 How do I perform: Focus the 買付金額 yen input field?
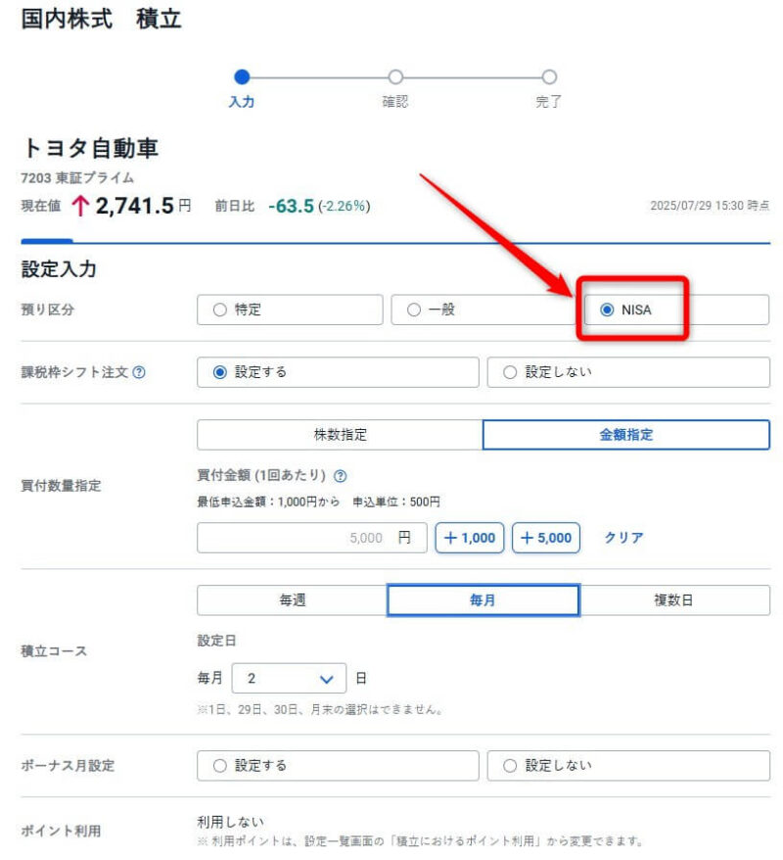pyautogui.click(x=312, y=538)
